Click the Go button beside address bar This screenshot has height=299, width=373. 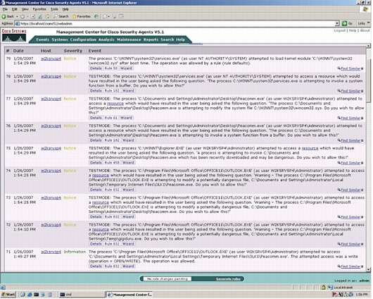[x=347, y=23]
